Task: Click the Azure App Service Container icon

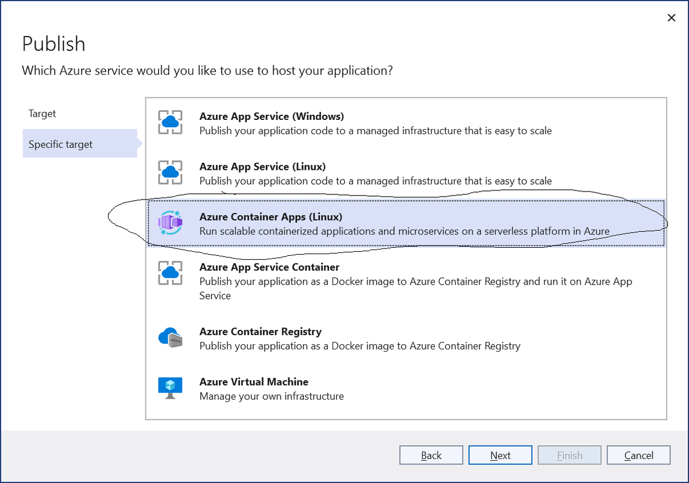Action: coord(170,274)
